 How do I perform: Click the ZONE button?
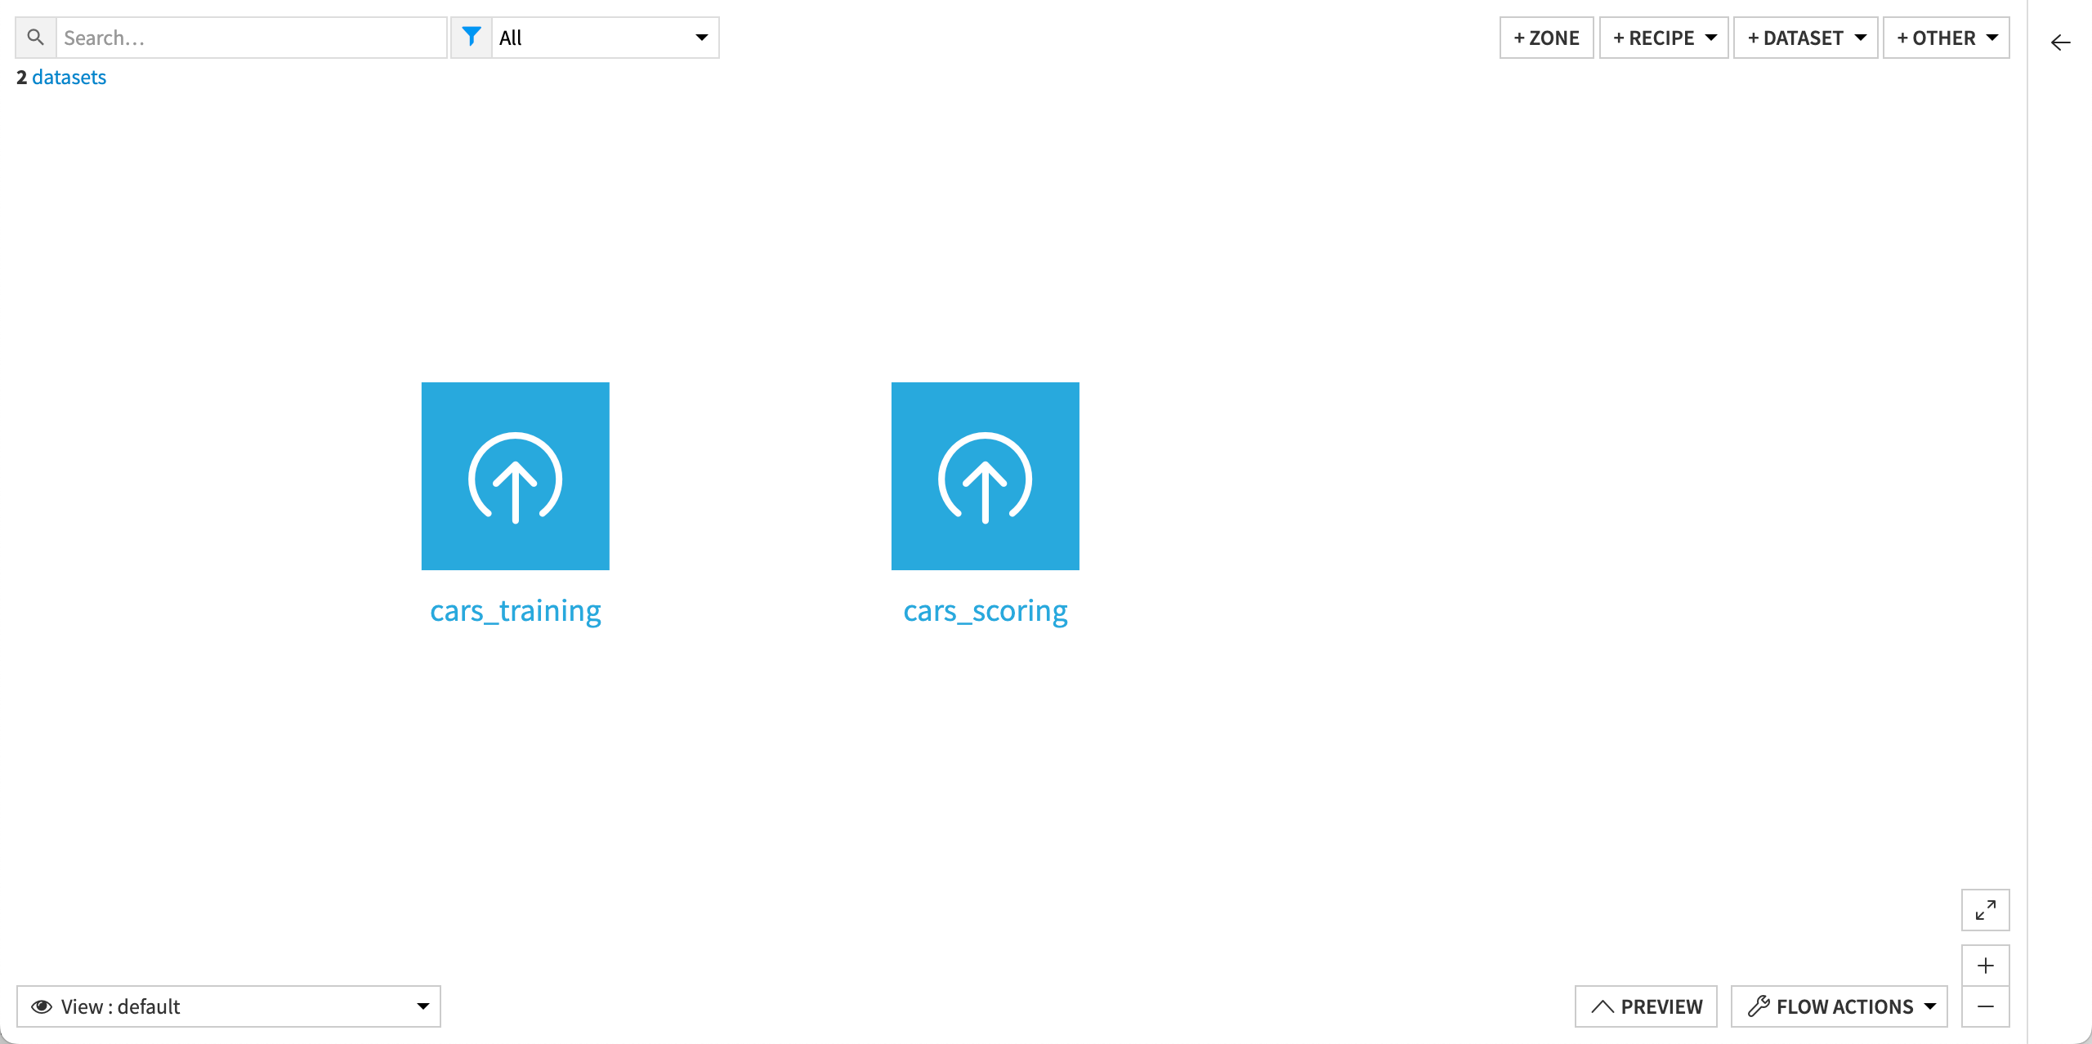pyautogui.click(x=1546, y=37)
